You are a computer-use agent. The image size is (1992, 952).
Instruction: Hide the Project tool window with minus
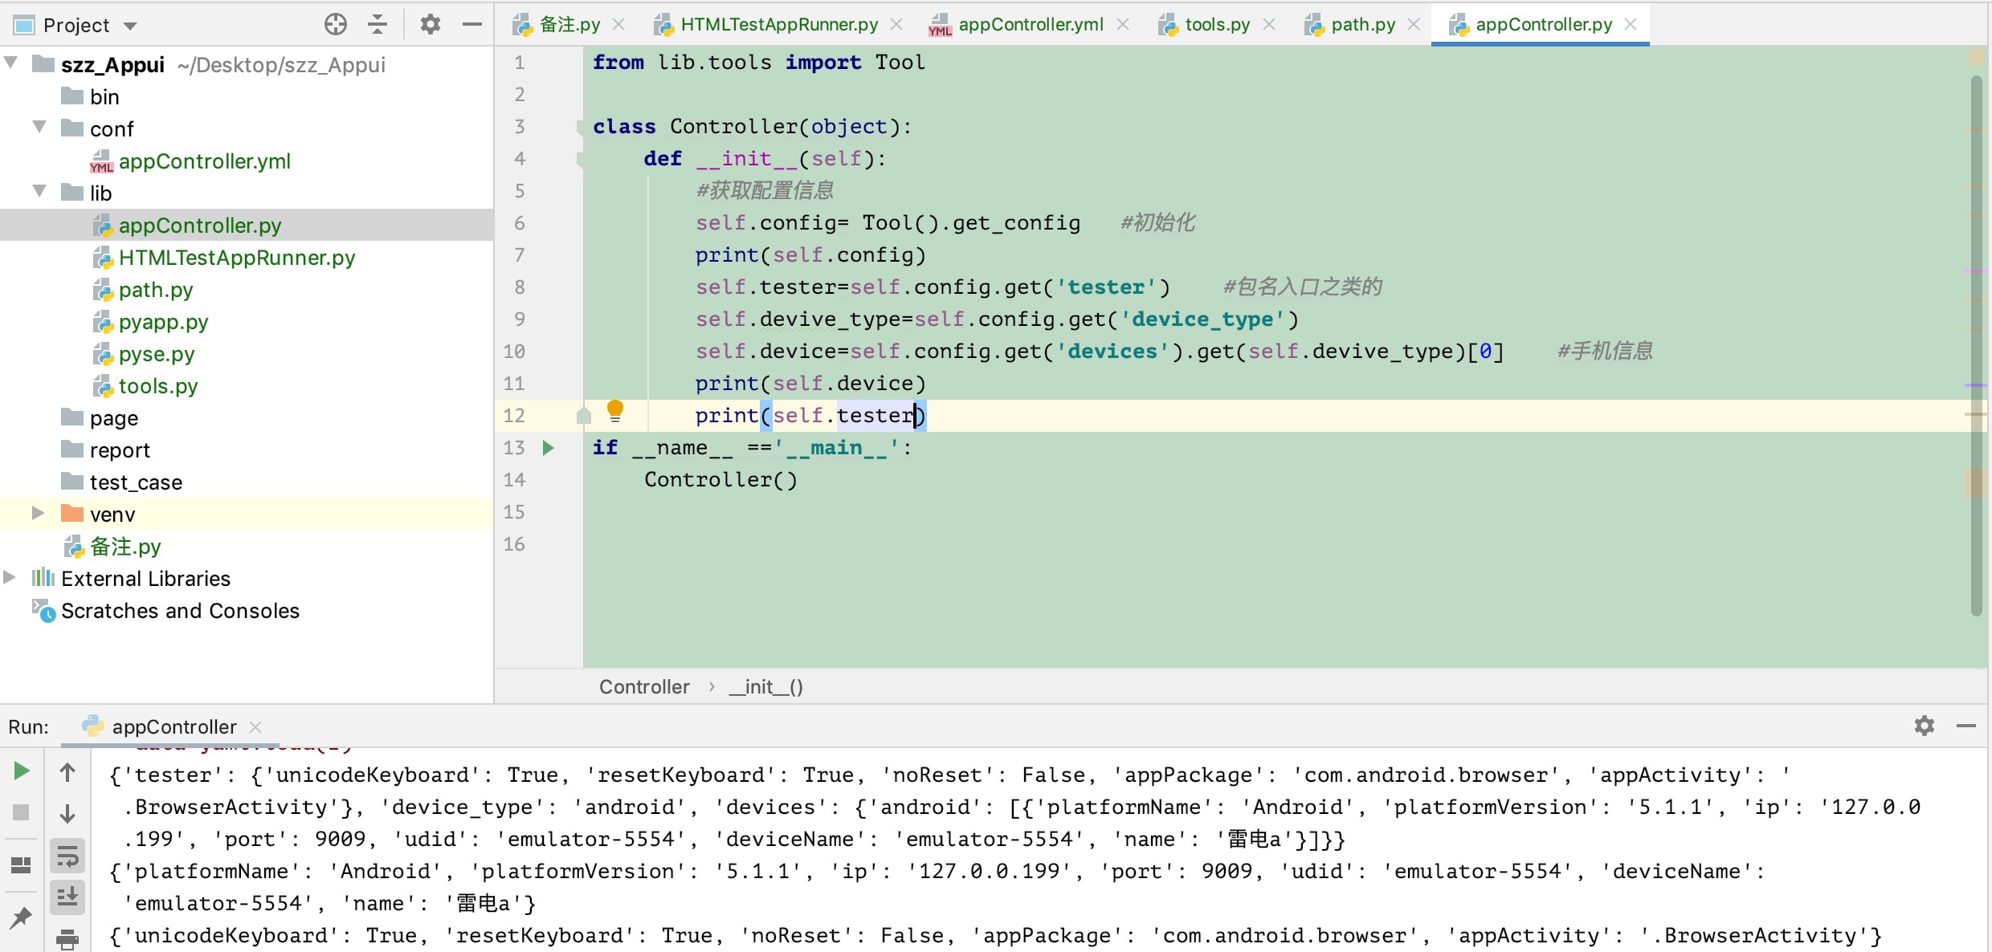coord(472,25)
